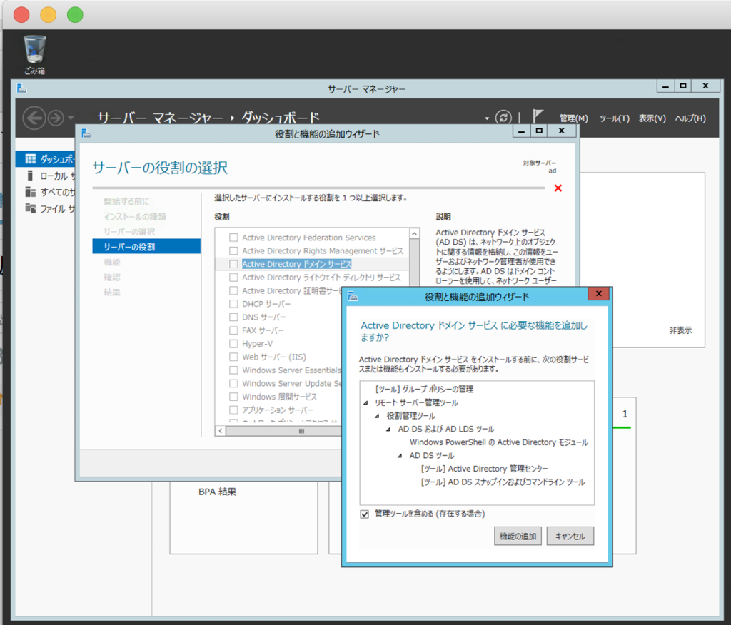Image resolution: width=731 pixels, height=625 pixels.
Task: Open breadcrumb dropdown arrow left of refresh icon
Action: coord(487,118)
